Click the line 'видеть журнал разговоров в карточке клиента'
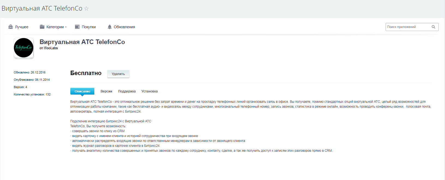This screenshot has height=180, width=445. (x=116, y=146)
